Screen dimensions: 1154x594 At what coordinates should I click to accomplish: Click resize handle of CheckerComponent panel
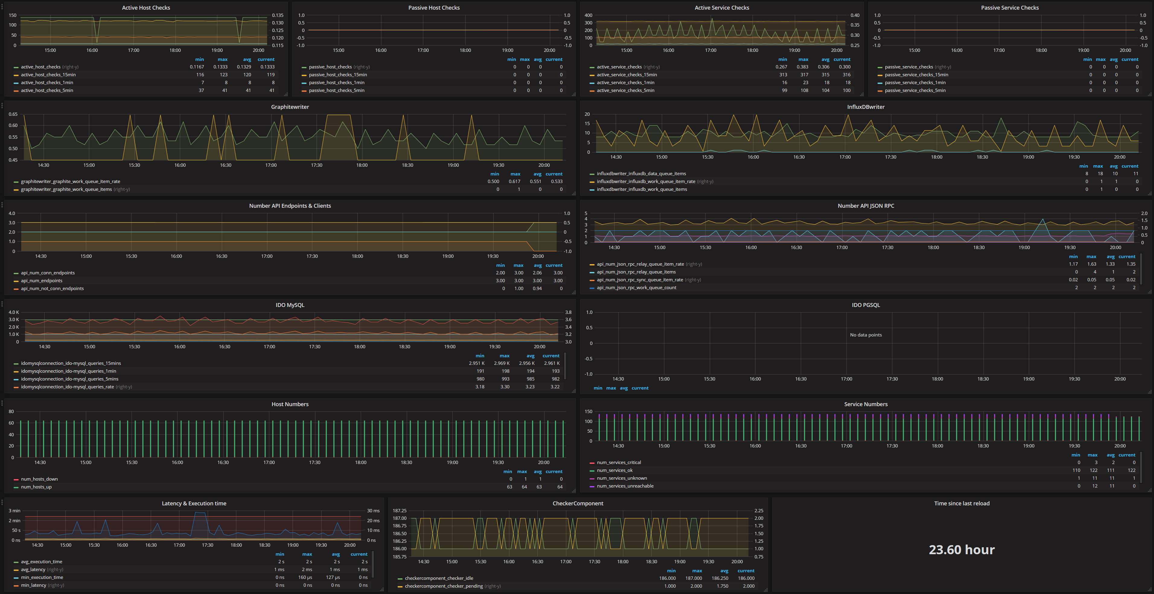766,590
